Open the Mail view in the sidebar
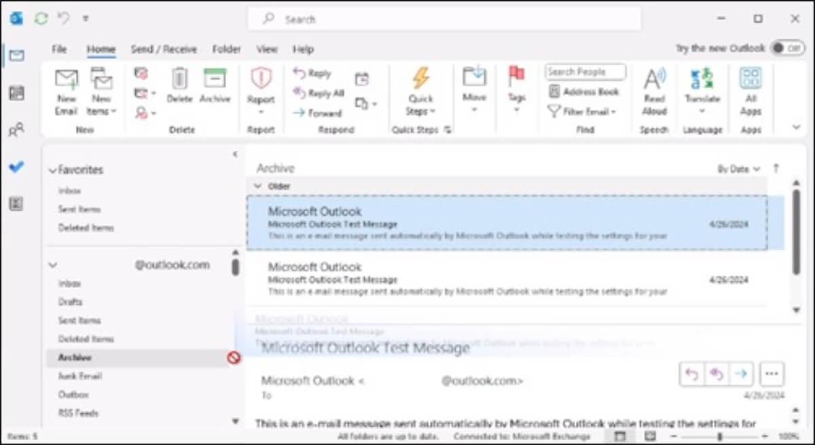 point(16,55)
